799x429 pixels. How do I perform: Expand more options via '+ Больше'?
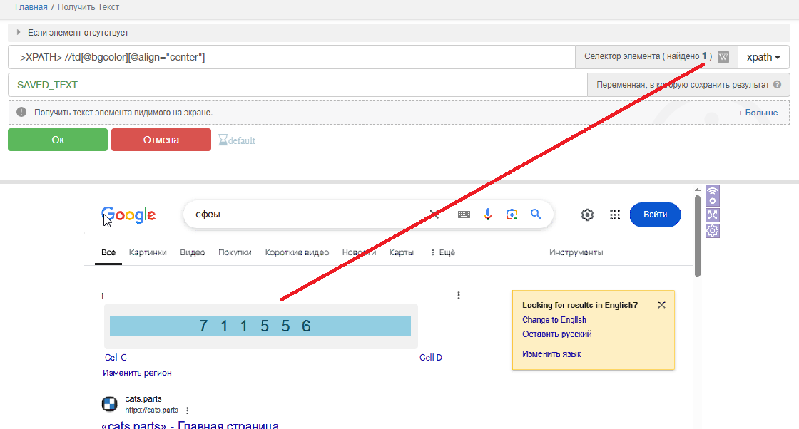pyautogui.click(x=758, y=113)
